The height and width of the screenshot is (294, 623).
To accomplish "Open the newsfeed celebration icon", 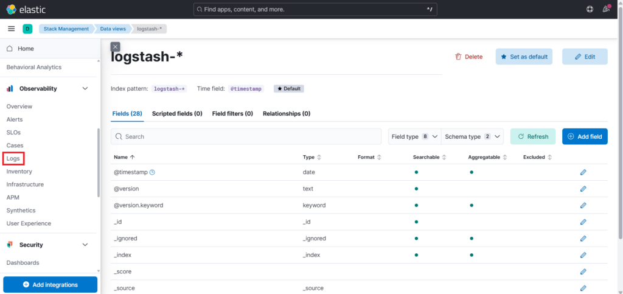I will (606, 9).
